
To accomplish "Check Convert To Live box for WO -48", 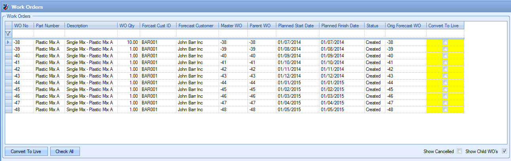I will tap(445, 110).
